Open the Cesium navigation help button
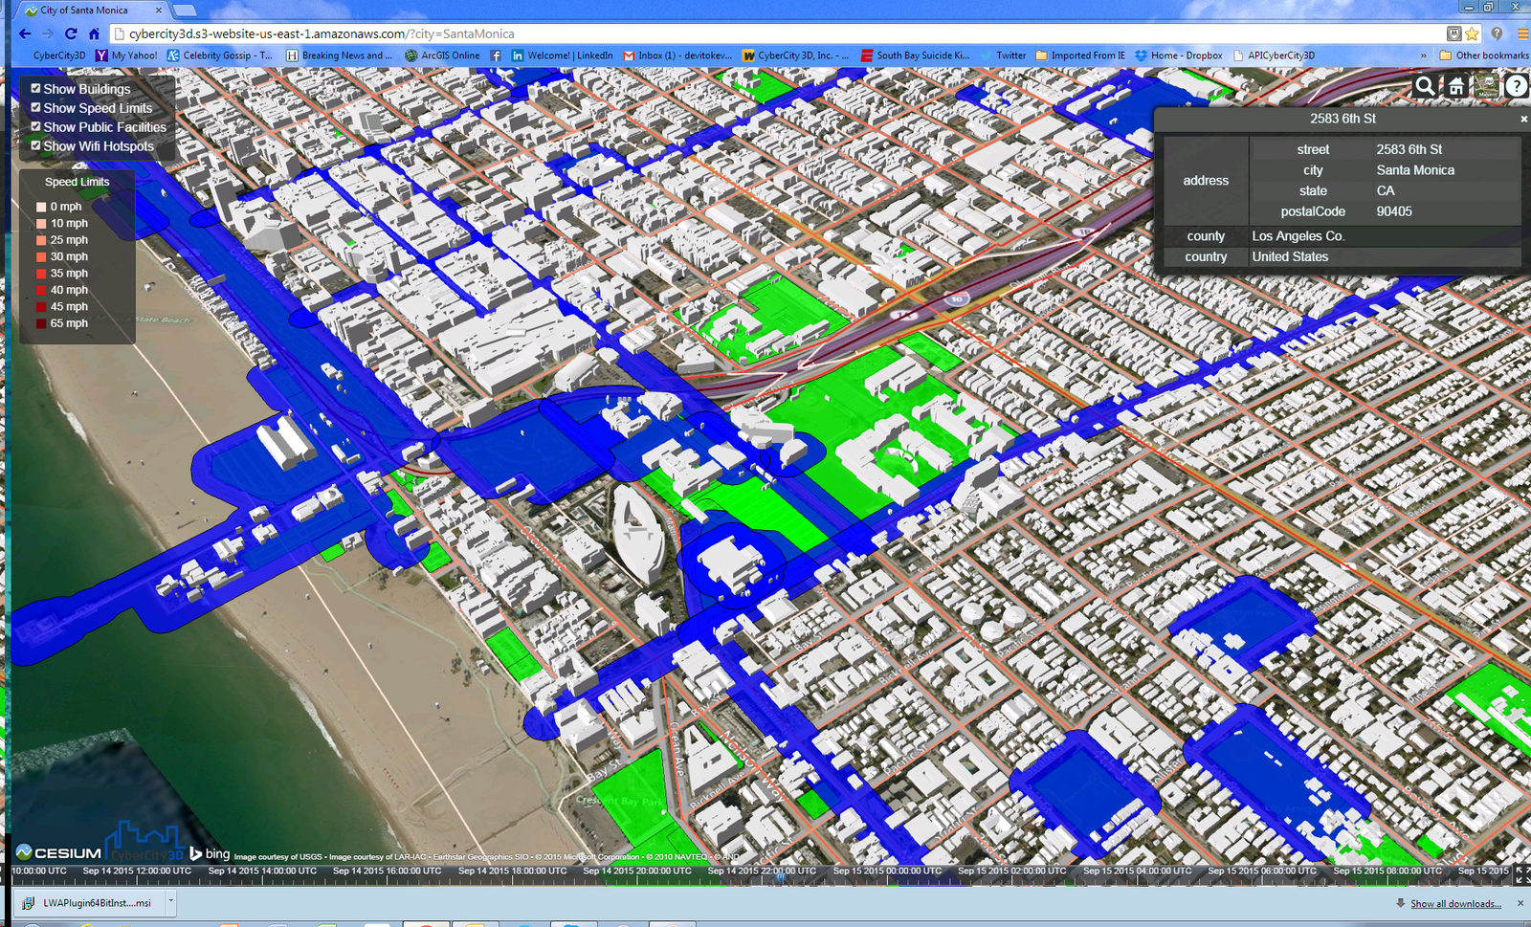This screenshot has height=927, width=1531. (1517, 86)
